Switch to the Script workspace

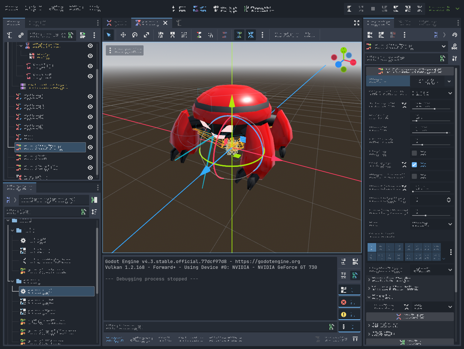point(225,9)
